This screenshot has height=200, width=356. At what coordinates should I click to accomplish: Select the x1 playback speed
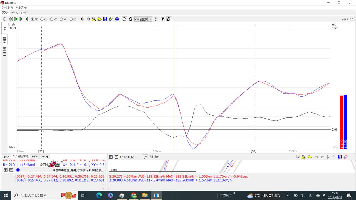point(44,19)
